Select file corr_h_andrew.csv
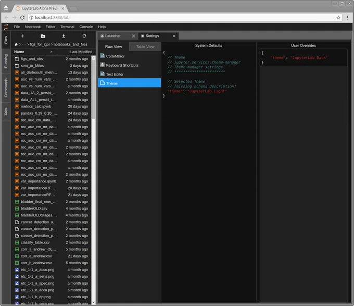354x306 pixels. 52,263
